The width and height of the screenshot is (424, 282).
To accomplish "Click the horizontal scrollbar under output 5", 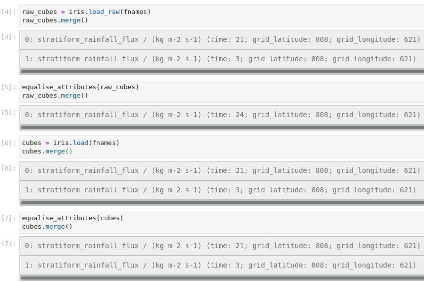I will point(222,128).
